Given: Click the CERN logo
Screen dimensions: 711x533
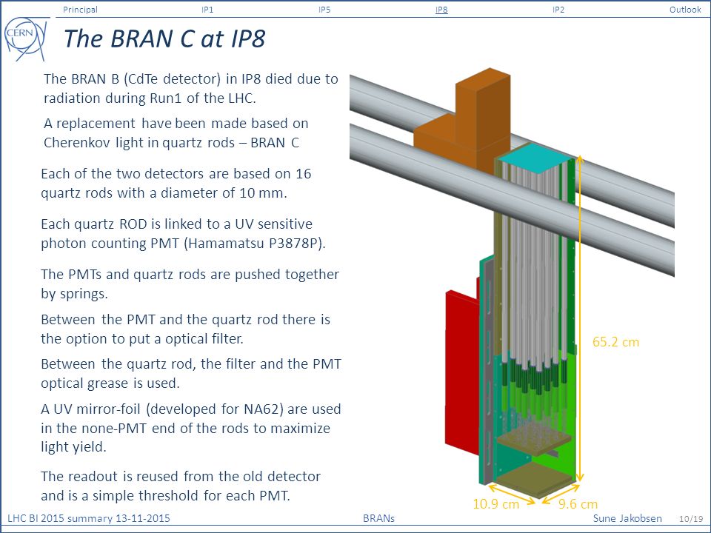Looking at the screenshot, I should [25, 38].
